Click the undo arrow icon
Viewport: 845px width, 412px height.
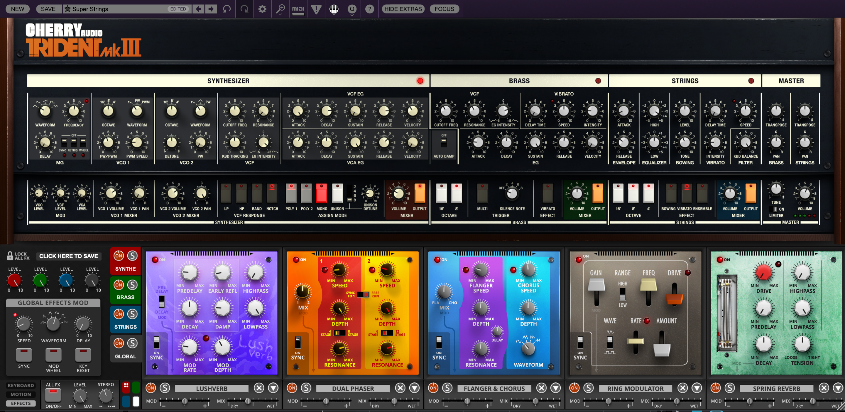227,9
